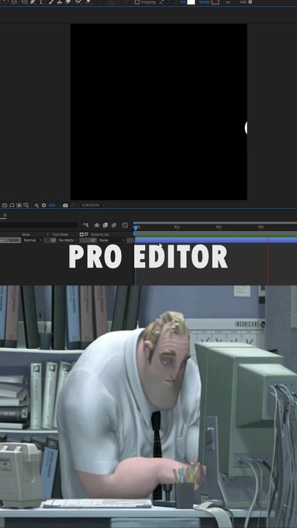Click the 03s mark on time ruler
297x528 pixels.
click(x=260, y=227)
